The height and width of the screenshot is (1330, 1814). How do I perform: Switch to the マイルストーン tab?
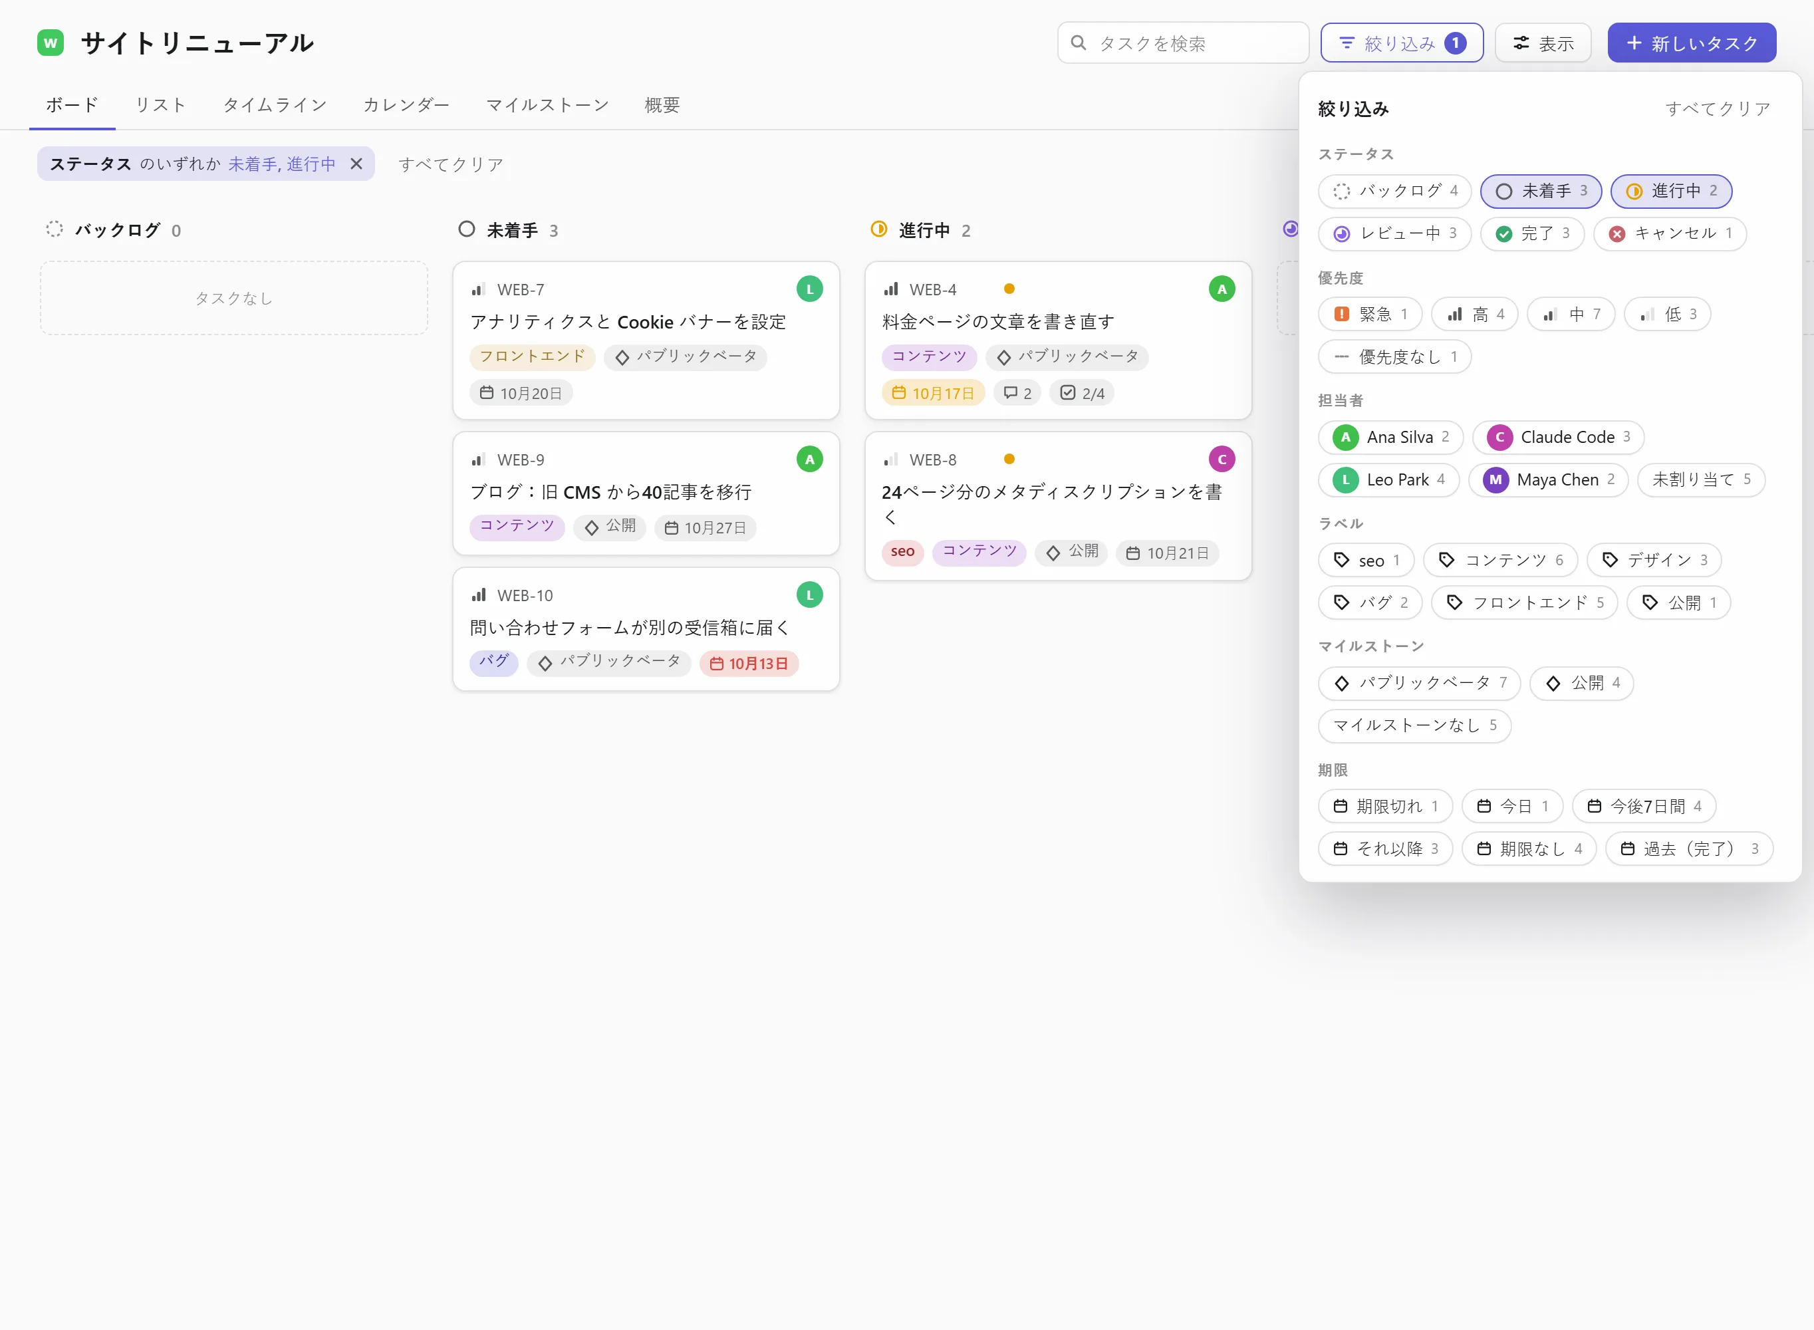point(547,104)
